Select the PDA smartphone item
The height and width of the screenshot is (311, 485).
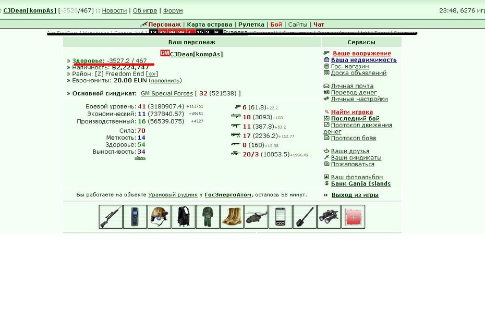pyautogui.click(x=280, y=217)
